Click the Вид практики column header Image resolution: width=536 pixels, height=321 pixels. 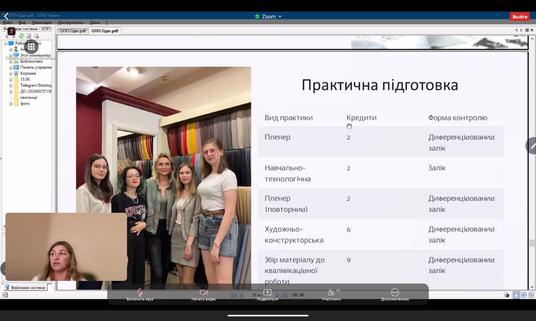289,118
